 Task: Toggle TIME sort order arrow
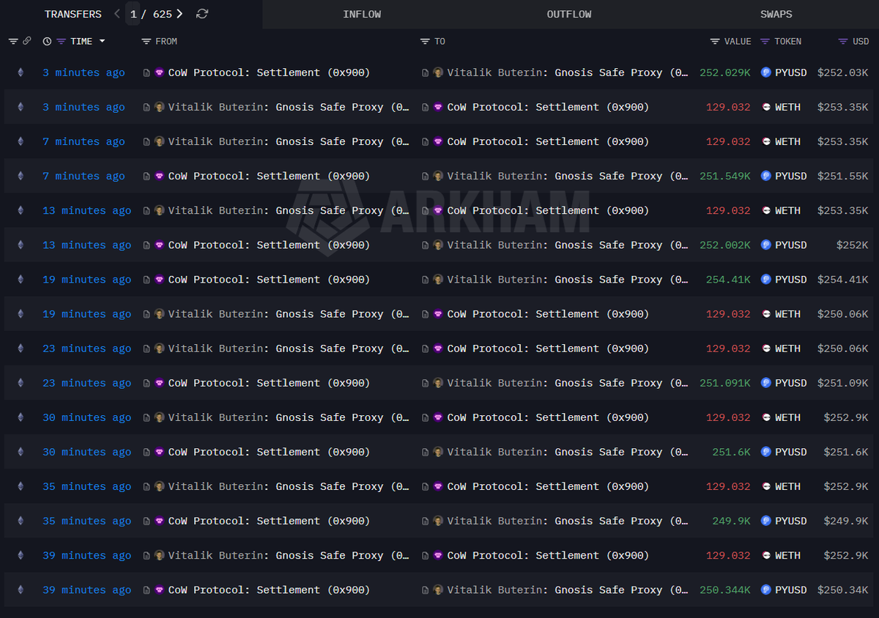coord(102,42)
